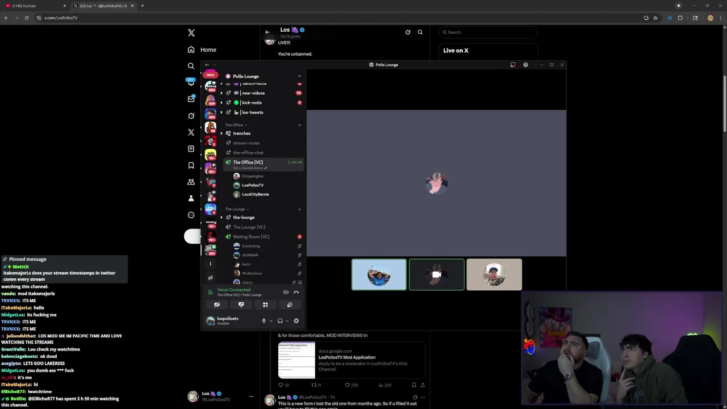Image resolution: width=727 pixels, height=409 pixels.
Task: Toggle camera in voice panel
Action: [x=217, y=305]
